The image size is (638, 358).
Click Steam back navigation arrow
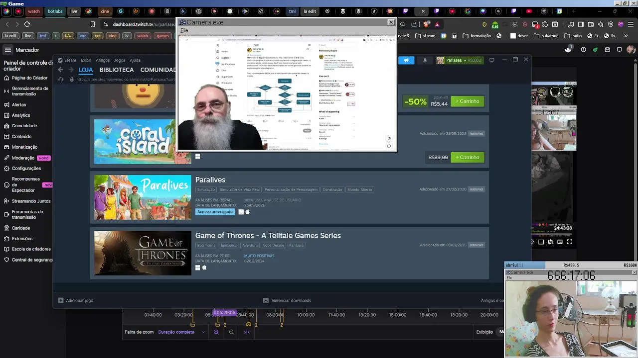pos(60,70)
